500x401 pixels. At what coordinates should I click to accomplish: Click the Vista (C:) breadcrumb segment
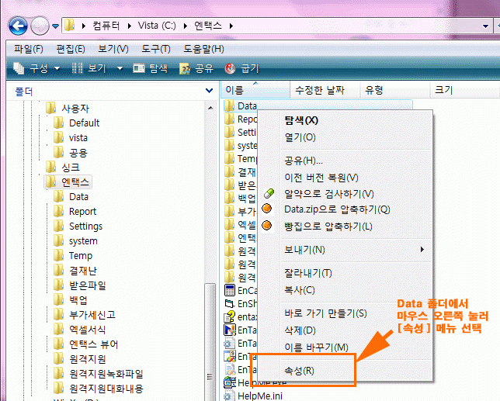coord(157,26)
